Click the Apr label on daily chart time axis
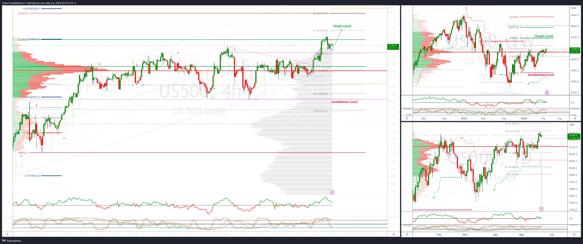The image size is (583, 244). click(x=495, y=235)
